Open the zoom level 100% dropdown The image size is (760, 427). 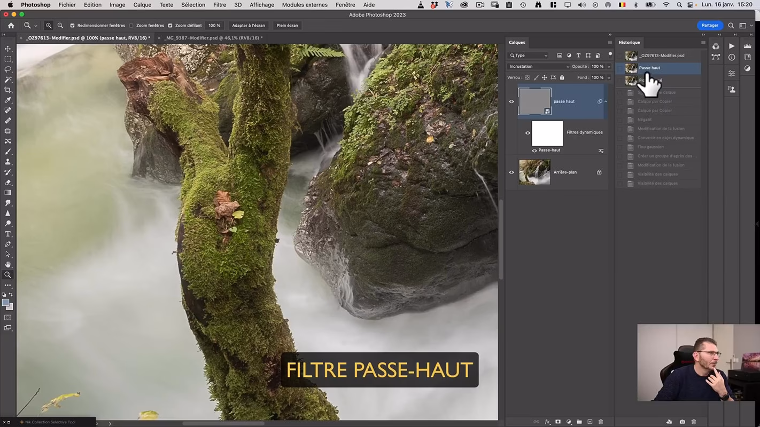(214, 25)
